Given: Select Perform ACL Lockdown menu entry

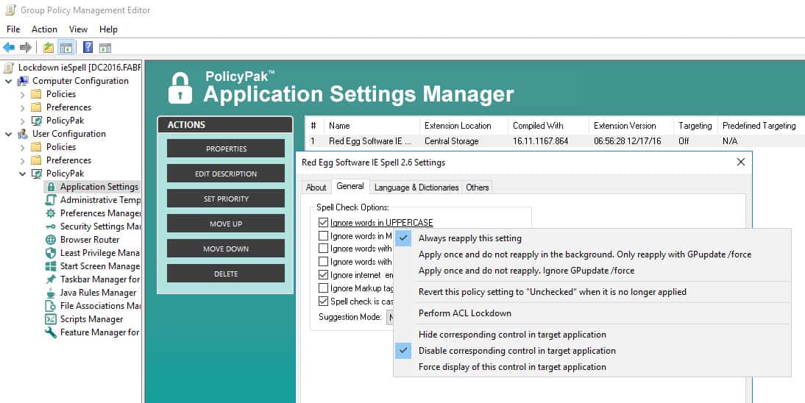Looking at the screenshot, I should (592, 313).
